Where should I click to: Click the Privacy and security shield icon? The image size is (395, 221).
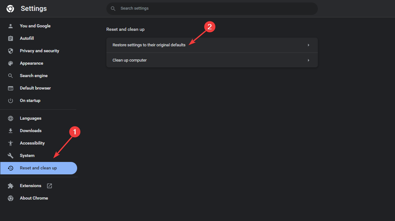pyautogui.click(x=11, y=51)
